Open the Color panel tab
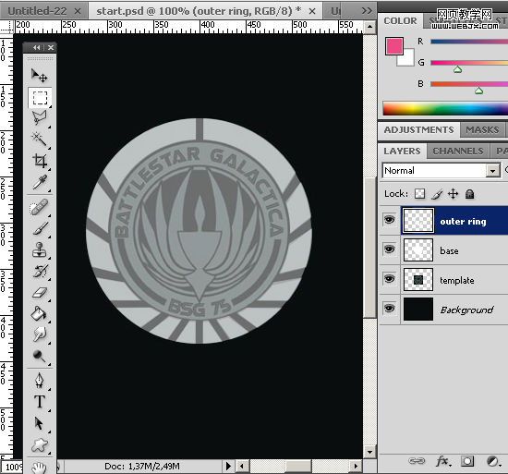Screen dimensions: 508x474 (x=400, y=21)
